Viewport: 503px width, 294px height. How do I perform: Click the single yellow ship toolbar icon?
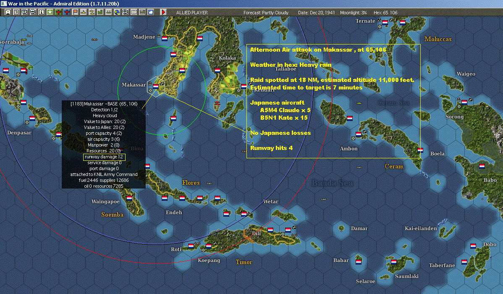(x=84, y=12)
